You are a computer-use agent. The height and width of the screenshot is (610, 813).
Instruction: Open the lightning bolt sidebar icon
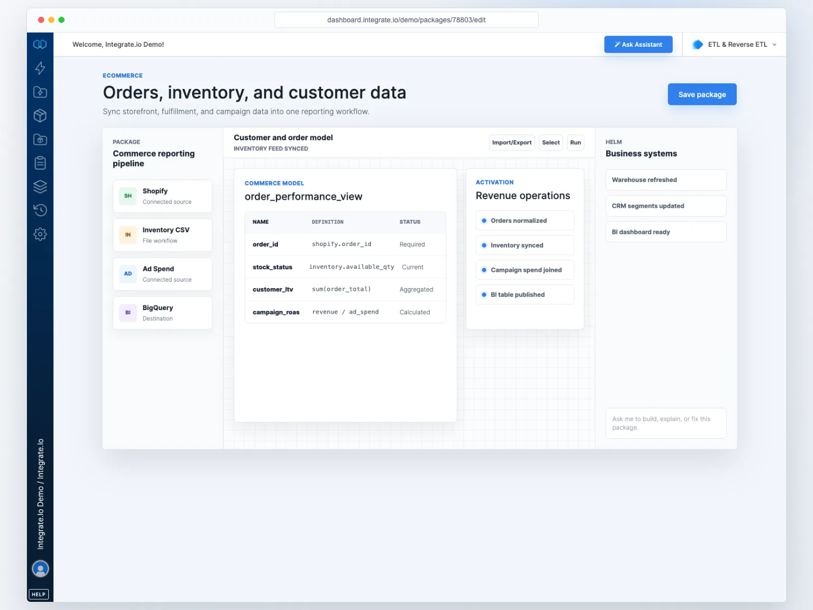[x=40, y=68]
